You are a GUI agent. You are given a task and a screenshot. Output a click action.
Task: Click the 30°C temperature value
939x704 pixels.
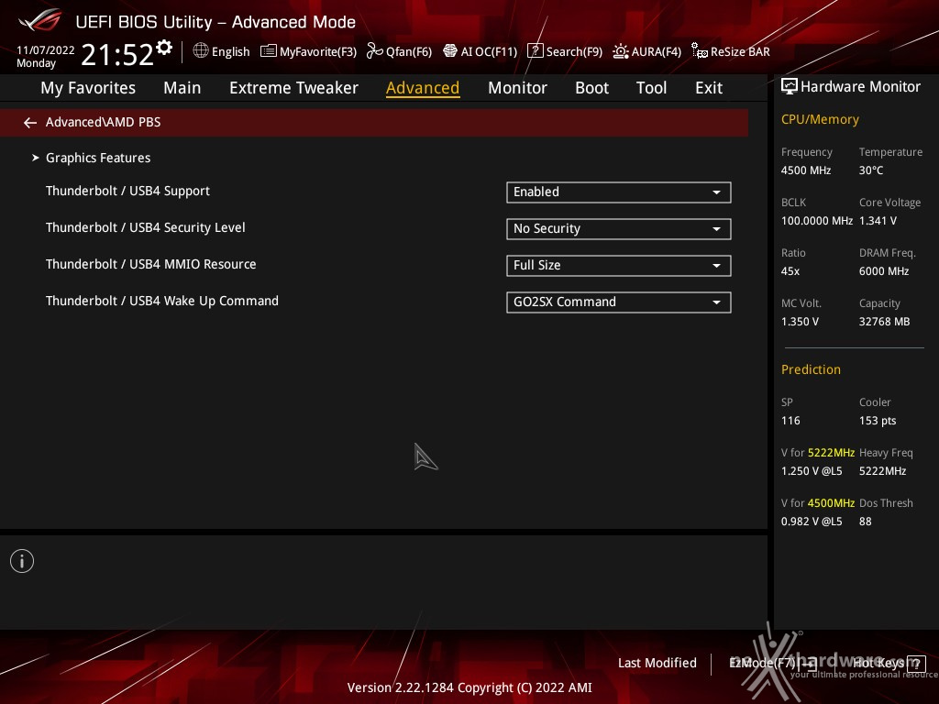coord(871,170)
